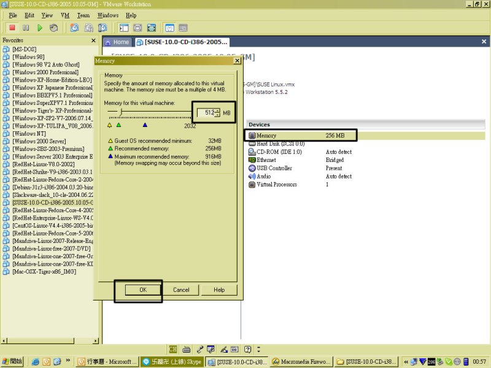Open the View menu
The width and height of the screenshot is (491, 368).
pyautogui.click(x=47, y=15)
